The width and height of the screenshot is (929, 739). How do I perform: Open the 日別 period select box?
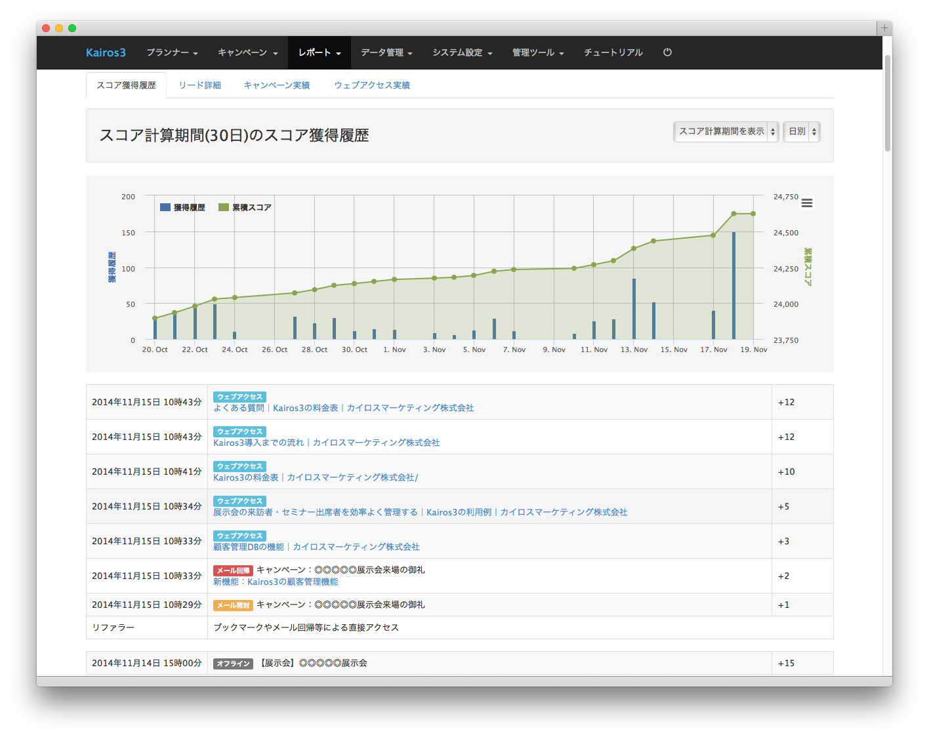tap(802, 132)
